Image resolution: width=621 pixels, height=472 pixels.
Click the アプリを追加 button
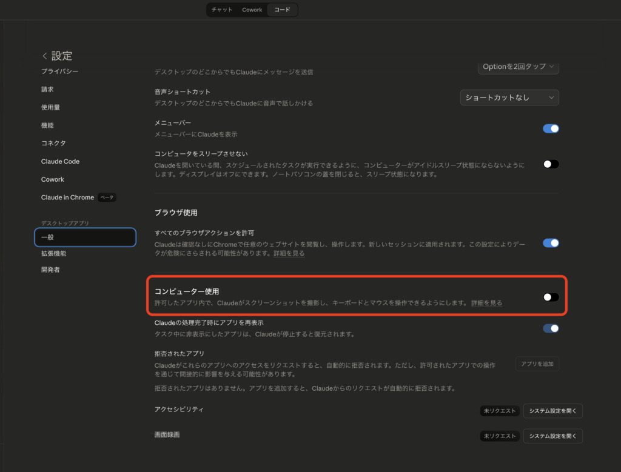(537, 364)
